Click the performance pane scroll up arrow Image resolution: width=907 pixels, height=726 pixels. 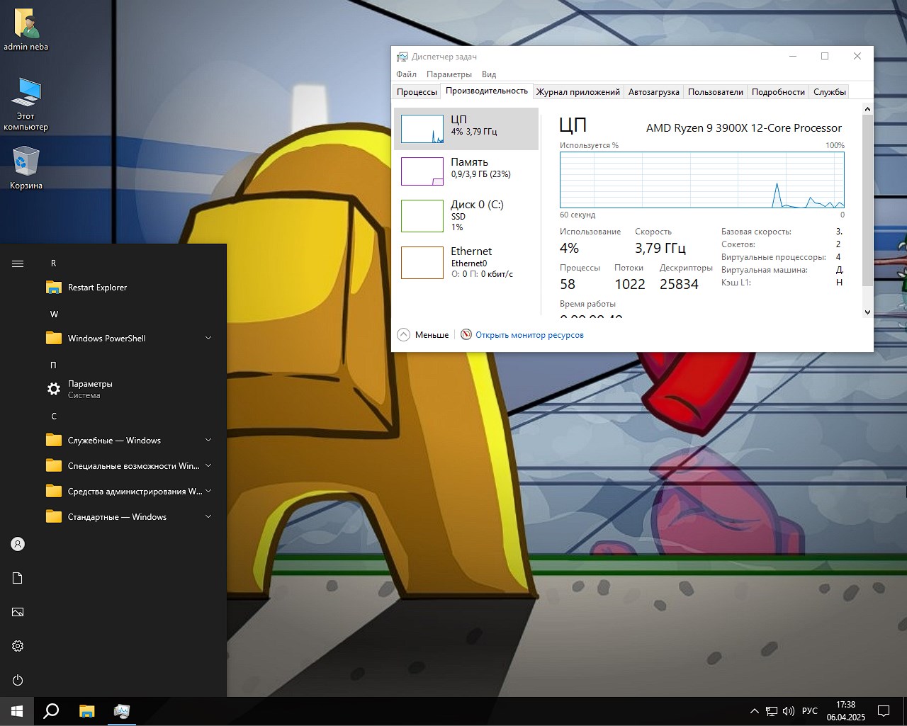867,109
